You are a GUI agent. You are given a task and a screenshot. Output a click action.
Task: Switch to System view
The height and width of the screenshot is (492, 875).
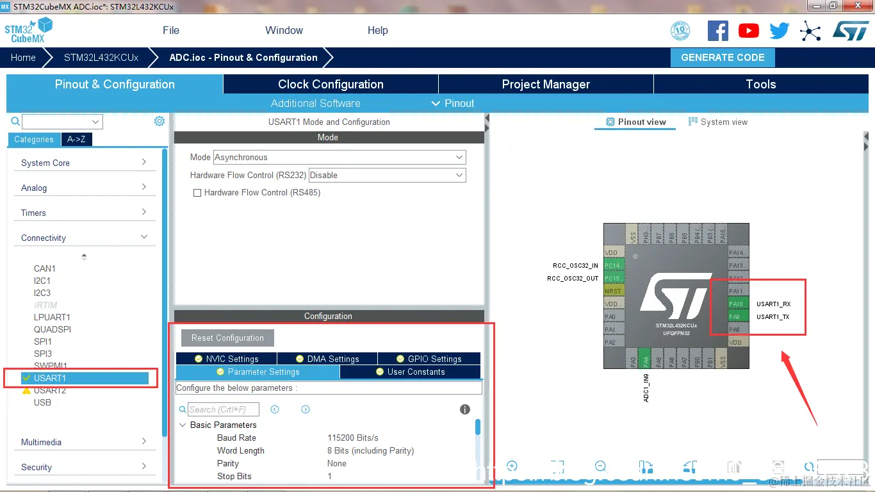[717, 122]
